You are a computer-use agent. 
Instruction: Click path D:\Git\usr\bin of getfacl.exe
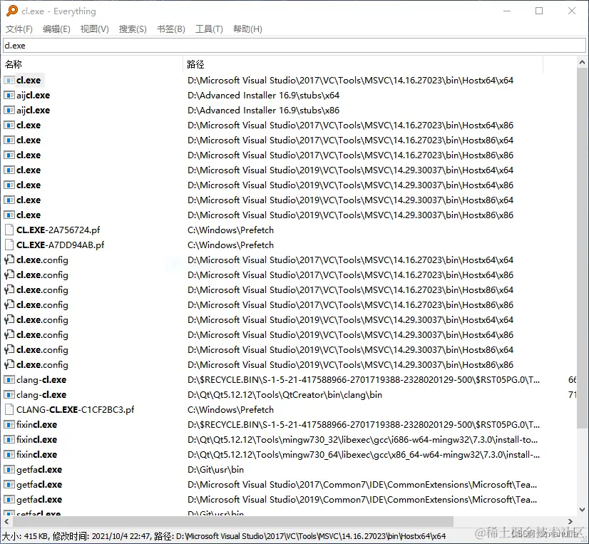(x=215, y=470)
